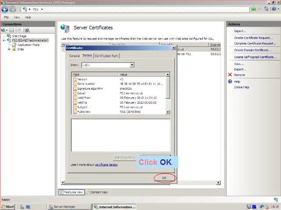The width and height of the screenshot is (281, 210).
Task: Close the Certificate dialog with X
Action: click(174, 48)
